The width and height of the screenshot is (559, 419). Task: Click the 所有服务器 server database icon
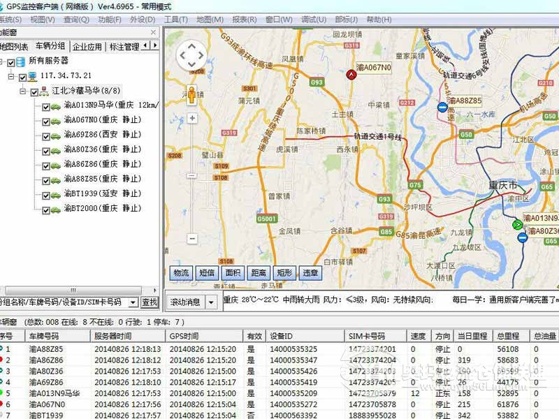[x=21, y=61]
